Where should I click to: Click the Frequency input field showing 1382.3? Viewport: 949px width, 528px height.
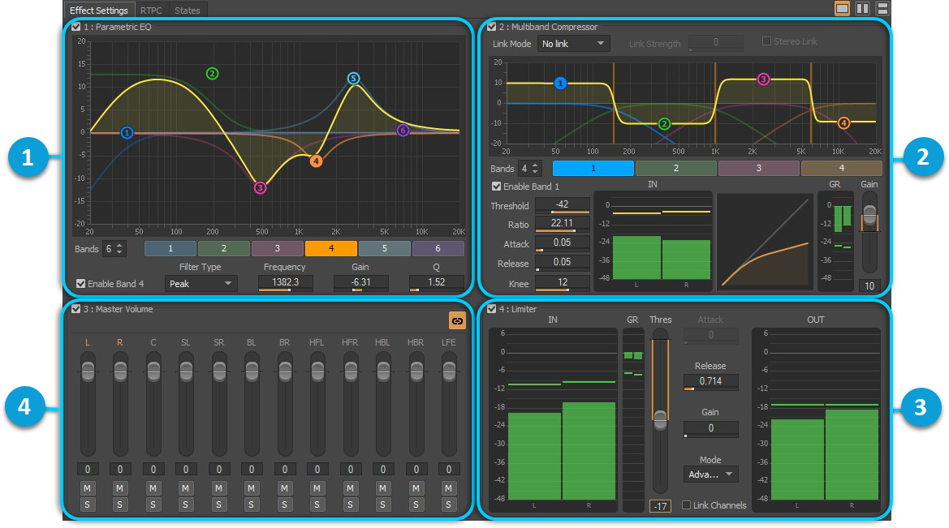(286, 283)
